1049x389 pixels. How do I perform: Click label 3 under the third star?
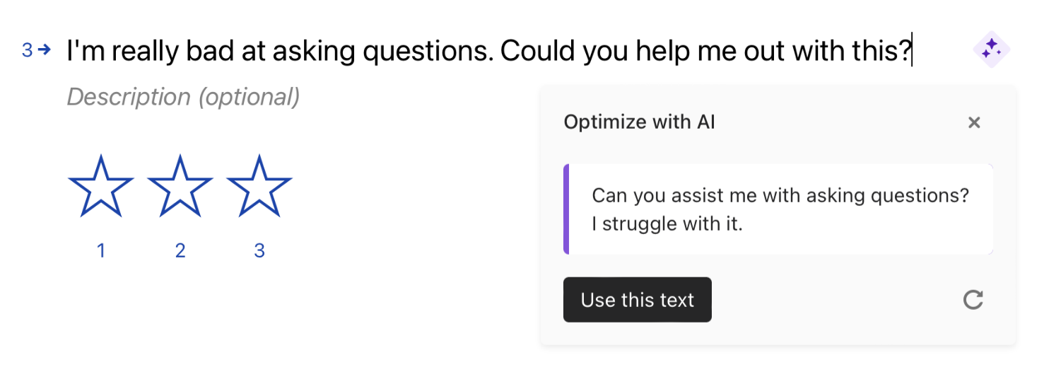point(259,250)
